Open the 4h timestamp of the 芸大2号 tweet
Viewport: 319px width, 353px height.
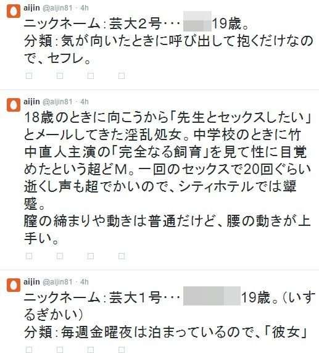point(85,8)
